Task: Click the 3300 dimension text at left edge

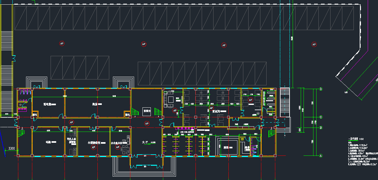Action: coord(12,149)
